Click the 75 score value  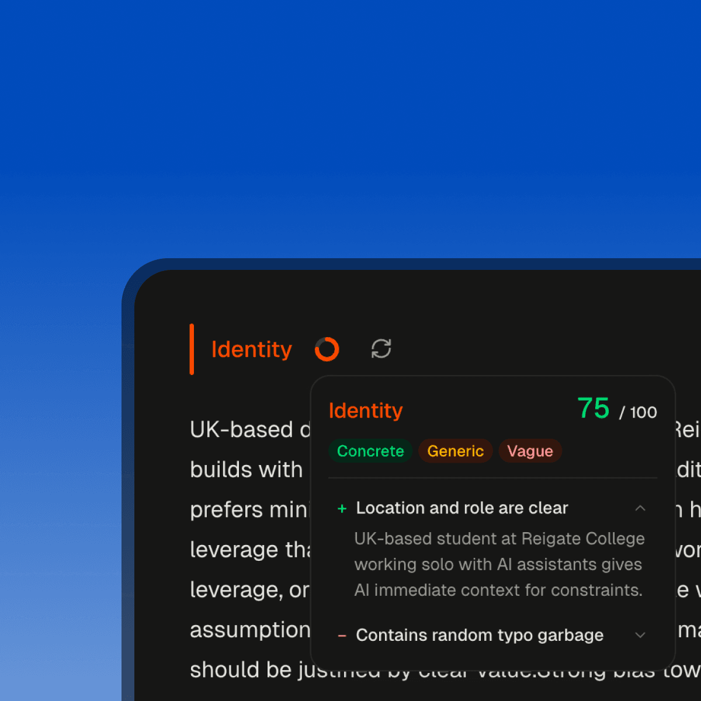pos(594,408)
